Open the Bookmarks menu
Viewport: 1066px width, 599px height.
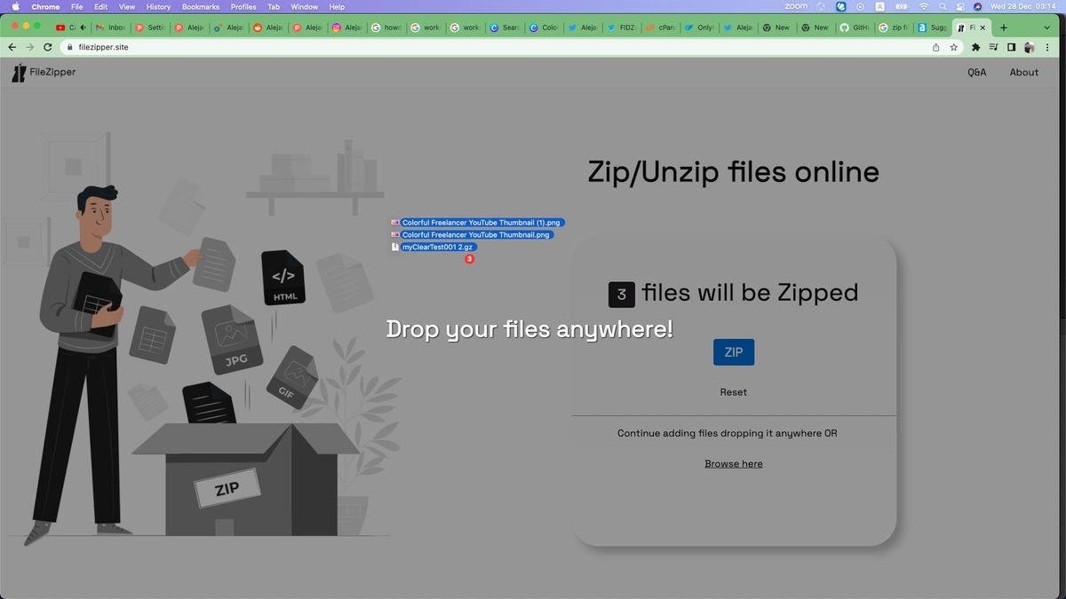201,5
